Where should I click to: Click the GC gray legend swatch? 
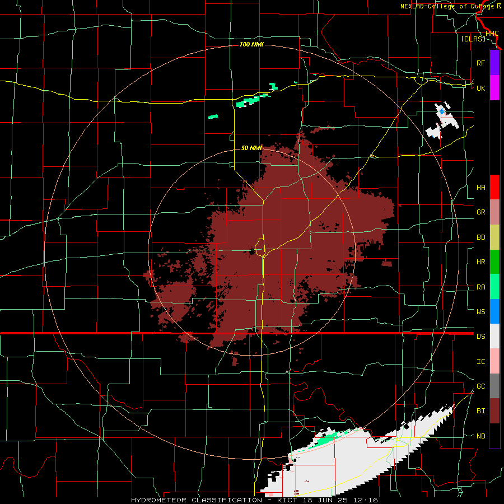click(494, 386)
